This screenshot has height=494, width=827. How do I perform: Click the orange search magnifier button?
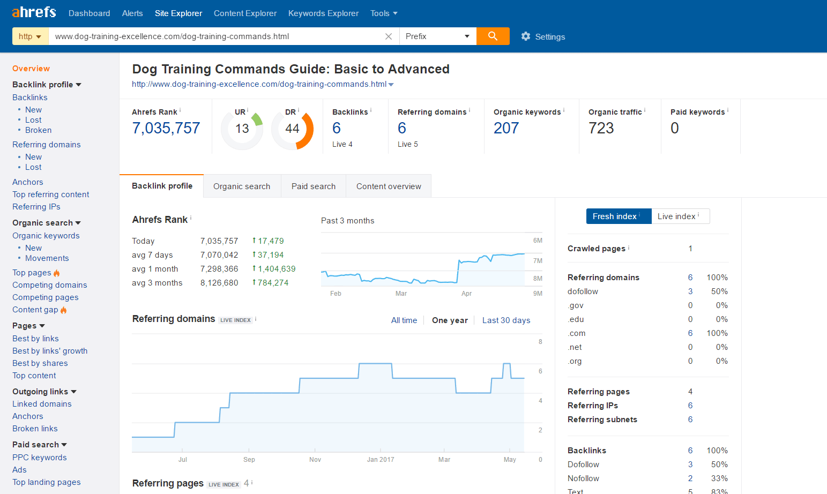pos(493,36)
